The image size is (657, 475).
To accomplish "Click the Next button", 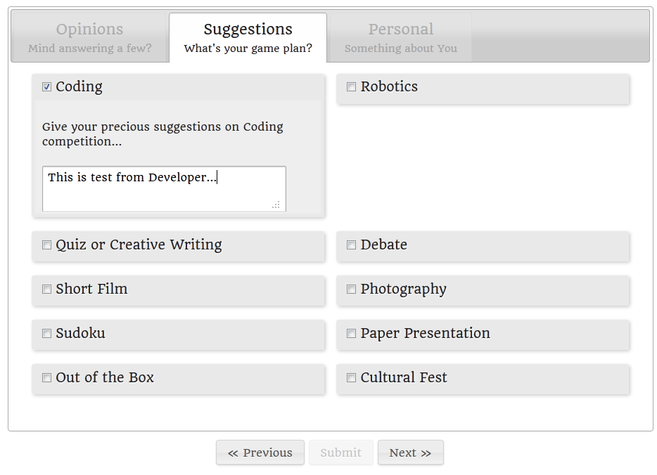I will coord(410,453).
